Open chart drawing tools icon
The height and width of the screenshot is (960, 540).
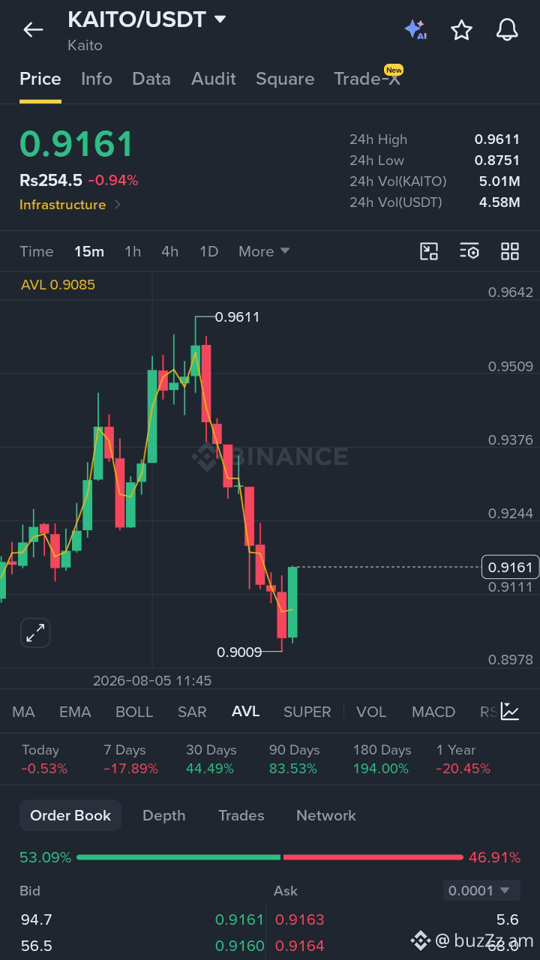click(429, 251)
